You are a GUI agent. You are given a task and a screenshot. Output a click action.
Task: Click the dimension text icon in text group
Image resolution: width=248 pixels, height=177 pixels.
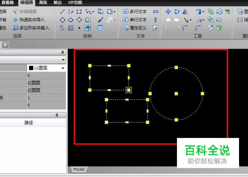point(156,11)
